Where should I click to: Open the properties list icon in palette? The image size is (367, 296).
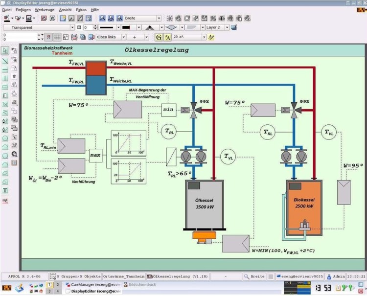(x=14, y=162)
